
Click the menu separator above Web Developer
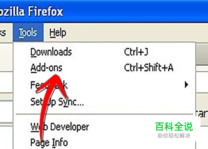point(104,114)
